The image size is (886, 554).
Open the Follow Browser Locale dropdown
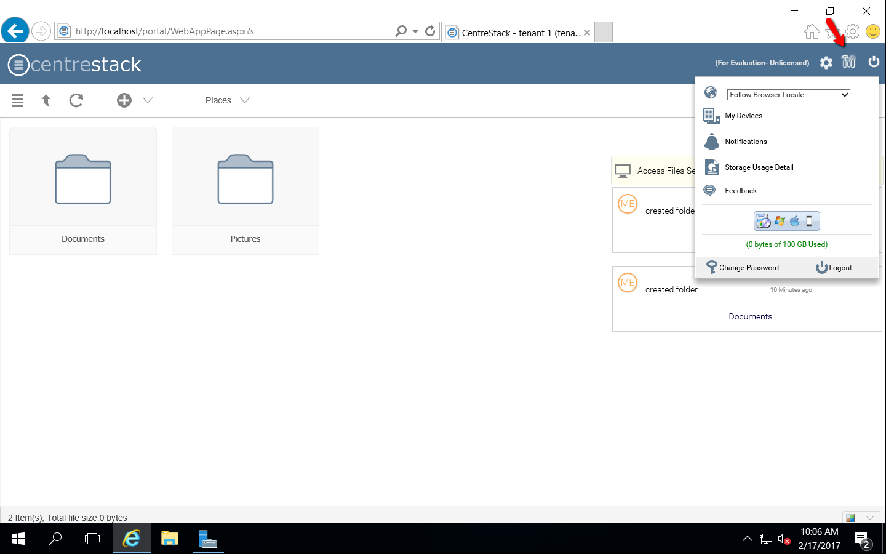coord(788,95)
